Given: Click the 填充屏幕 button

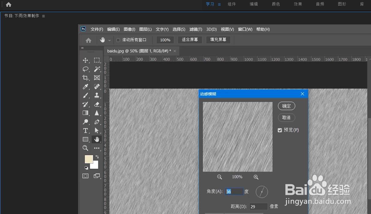Looking at the screenshot, I should (x=218, y=40).
